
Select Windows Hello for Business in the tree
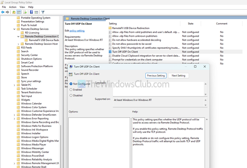[36, 126]
